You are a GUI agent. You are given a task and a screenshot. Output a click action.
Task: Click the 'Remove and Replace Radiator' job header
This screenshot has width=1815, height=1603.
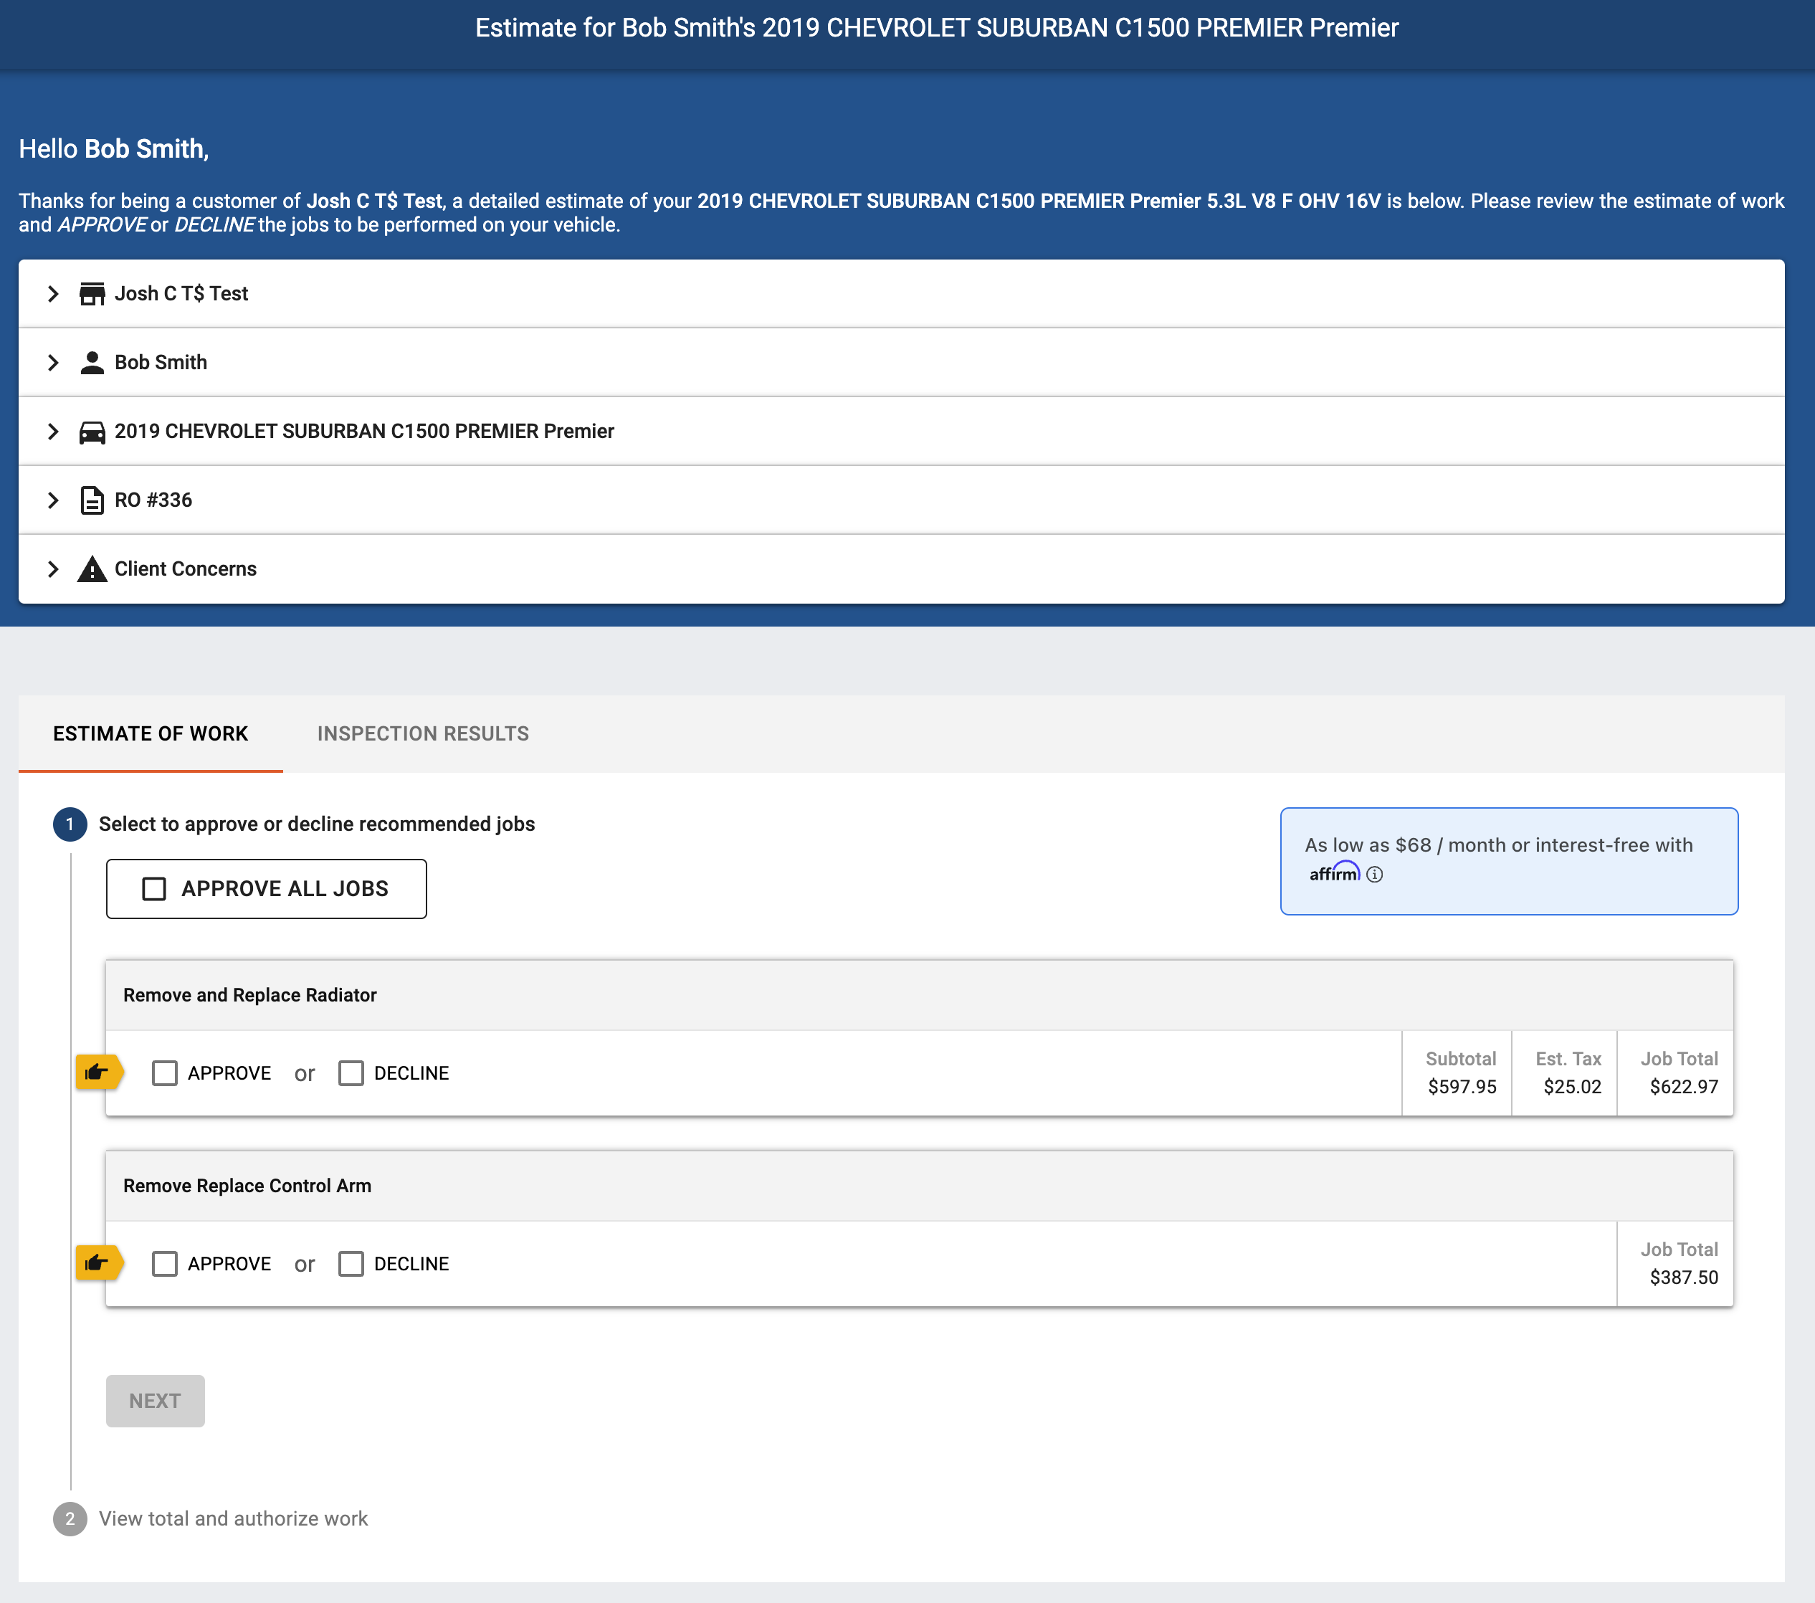tap(919, 996)
